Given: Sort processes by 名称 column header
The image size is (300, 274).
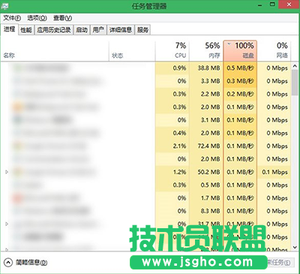Looking at the screenshot, I should click(55, 51).
